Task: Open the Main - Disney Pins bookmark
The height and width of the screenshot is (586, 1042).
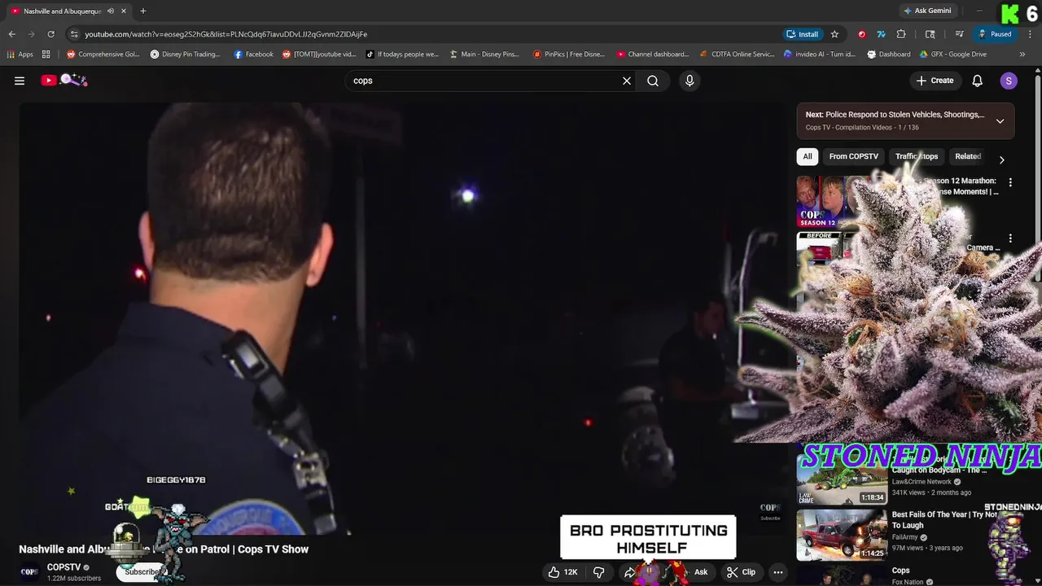Action: (x=484, y=55)
